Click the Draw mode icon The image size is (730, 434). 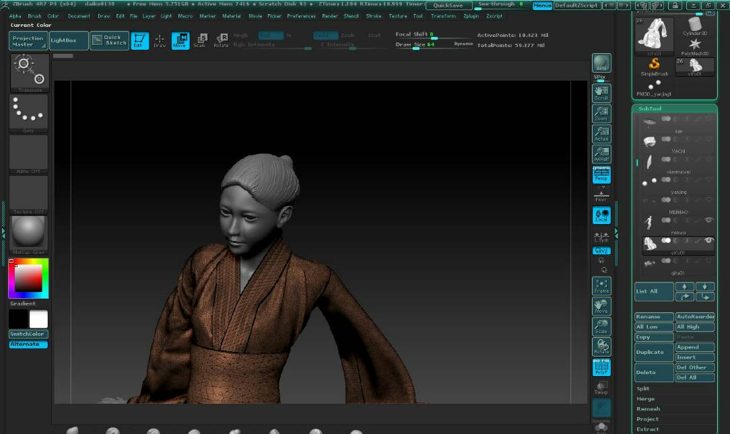[x=160, y=40]
